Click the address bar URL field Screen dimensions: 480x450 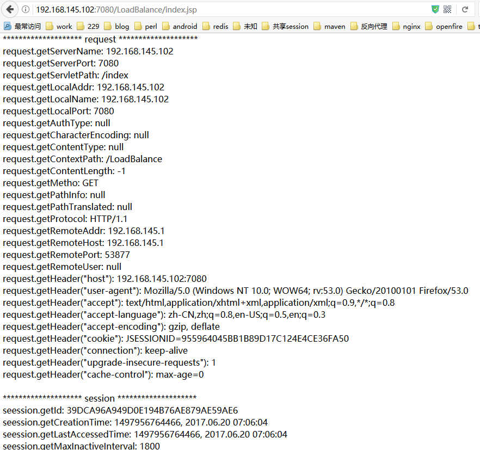[218, 9]
